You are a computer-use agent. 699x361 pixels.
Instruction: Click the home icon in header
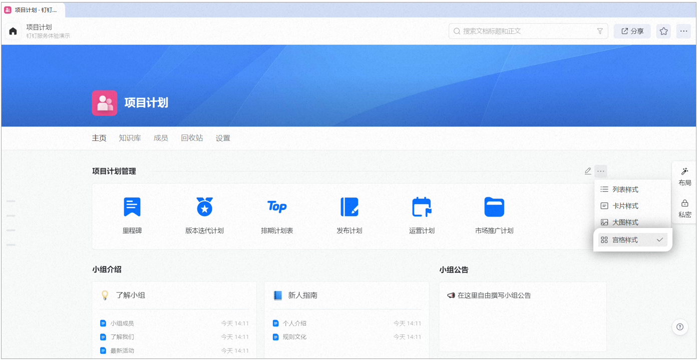point(13,31)
